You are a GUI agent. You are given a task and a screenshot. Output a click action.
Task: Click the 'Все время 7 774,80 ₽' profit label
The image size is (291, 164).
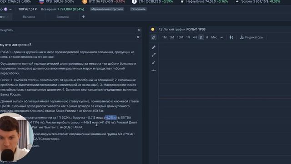[63, 9]
